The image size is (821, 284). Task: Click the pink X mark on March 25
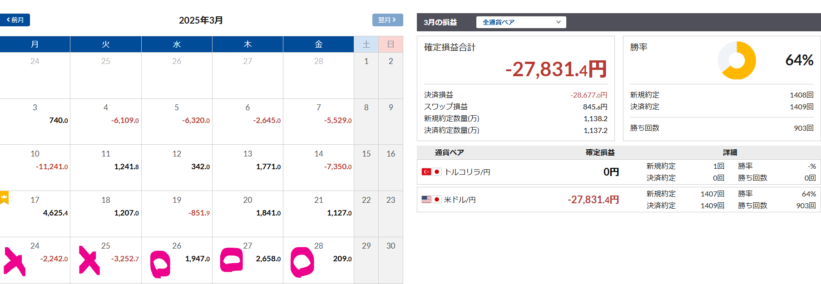89,260
